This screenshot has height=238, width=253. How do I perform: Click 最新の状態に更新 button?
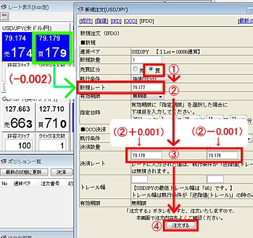(24, 172)
